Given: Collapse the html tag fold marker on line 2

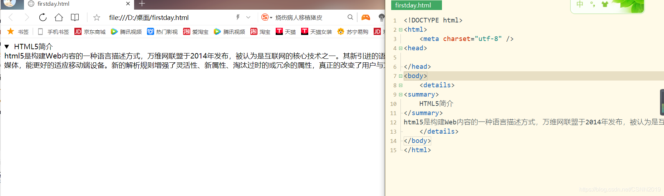Looking at the screenshot, I should coord(400,30).
